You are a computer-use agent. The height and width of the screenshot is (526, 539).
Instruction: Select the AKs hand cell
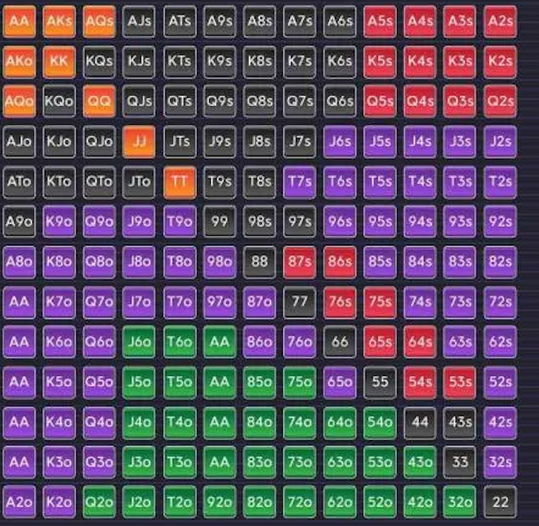click(59, 21)
